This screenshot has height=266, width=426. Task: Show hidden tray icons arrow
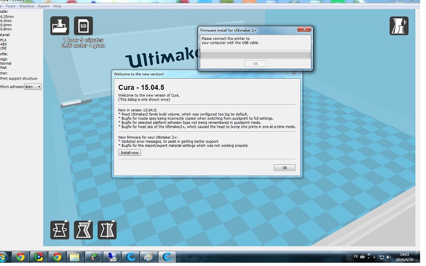[x=374, y=257]
